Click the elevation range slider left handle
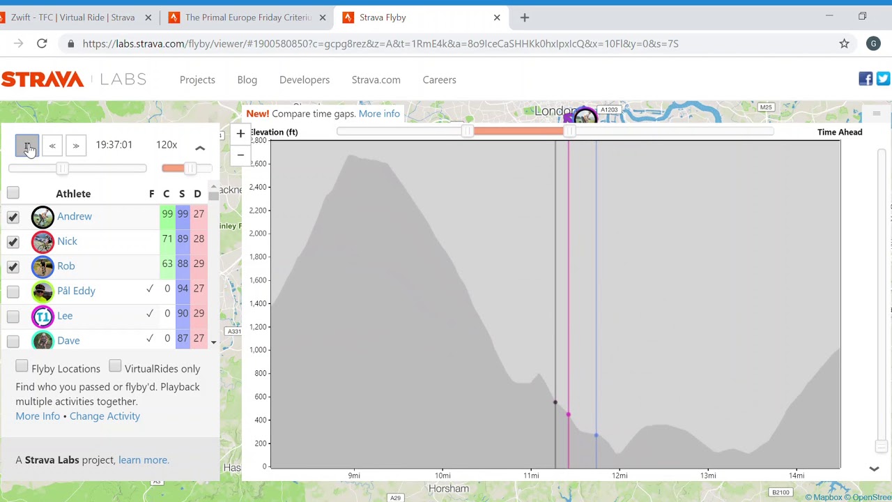This screenshot has width=892, height=502. pos(468,132)
